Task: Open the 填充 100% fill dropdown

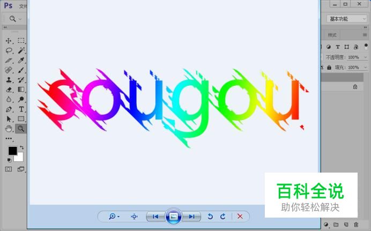Action: pyautogui.click(x=365, y=68)
